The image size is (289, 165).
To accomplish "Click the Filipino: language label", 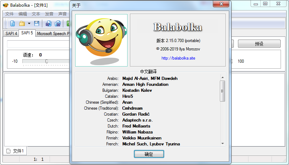I will coord(113,132).
